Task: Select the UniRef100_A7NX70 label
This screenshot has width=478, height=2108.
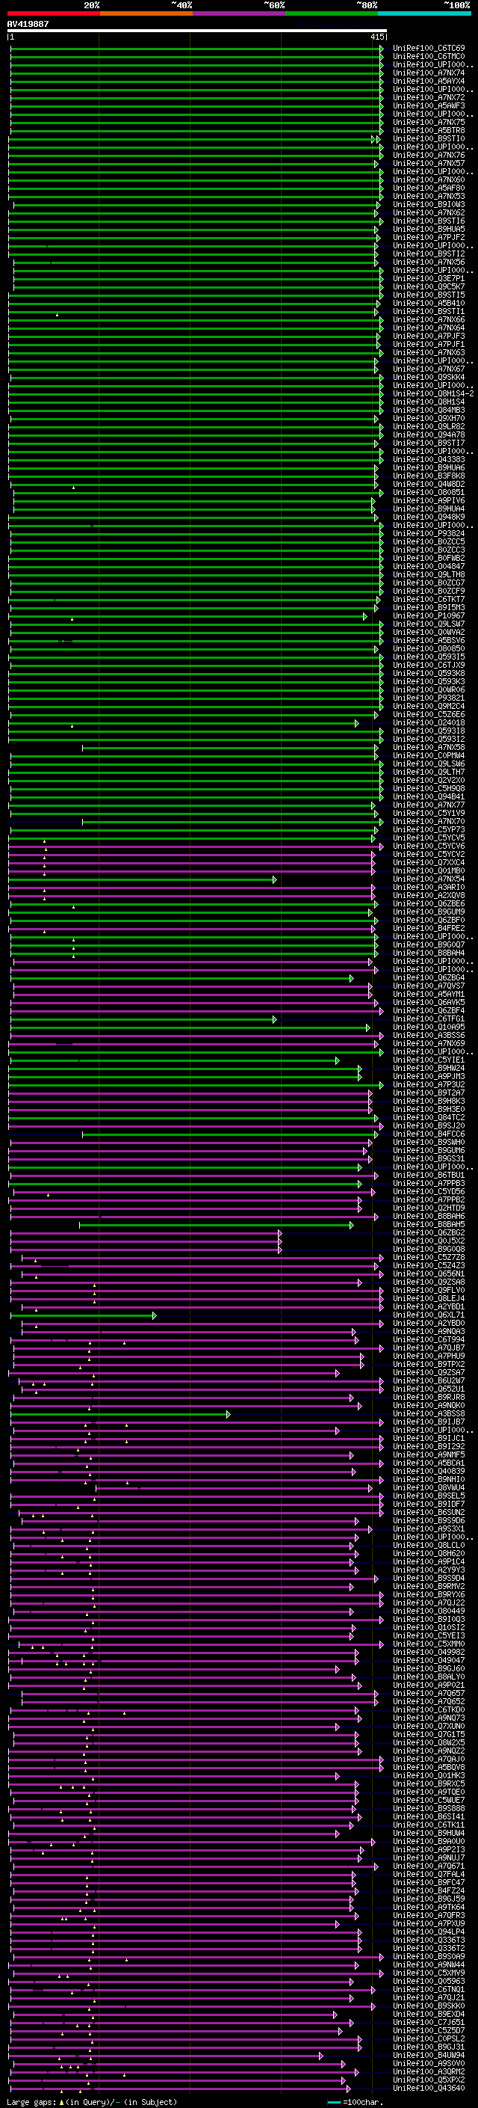Action: 429,822
